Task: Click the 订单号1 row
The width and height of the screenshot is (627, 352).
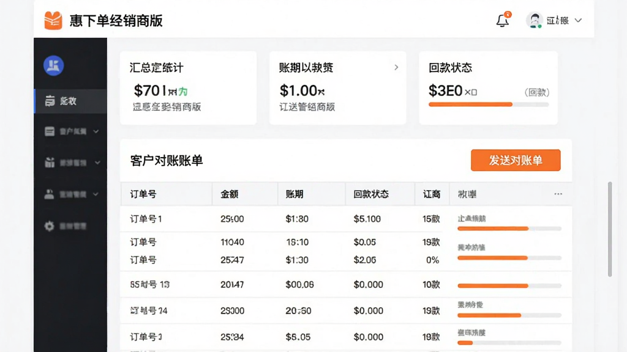Action: 347,219
